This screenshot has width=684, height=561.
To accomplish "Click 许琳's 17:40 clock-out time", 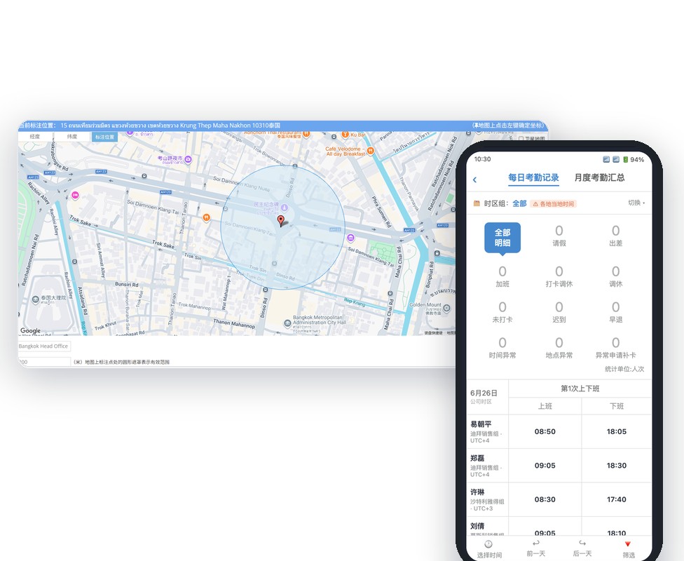I will (617, 499).
